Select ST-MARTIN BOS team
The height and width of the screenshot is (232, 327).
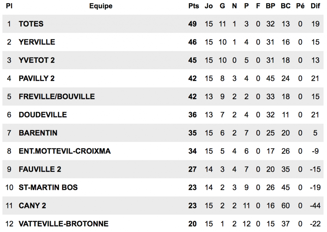coord(48,187)
